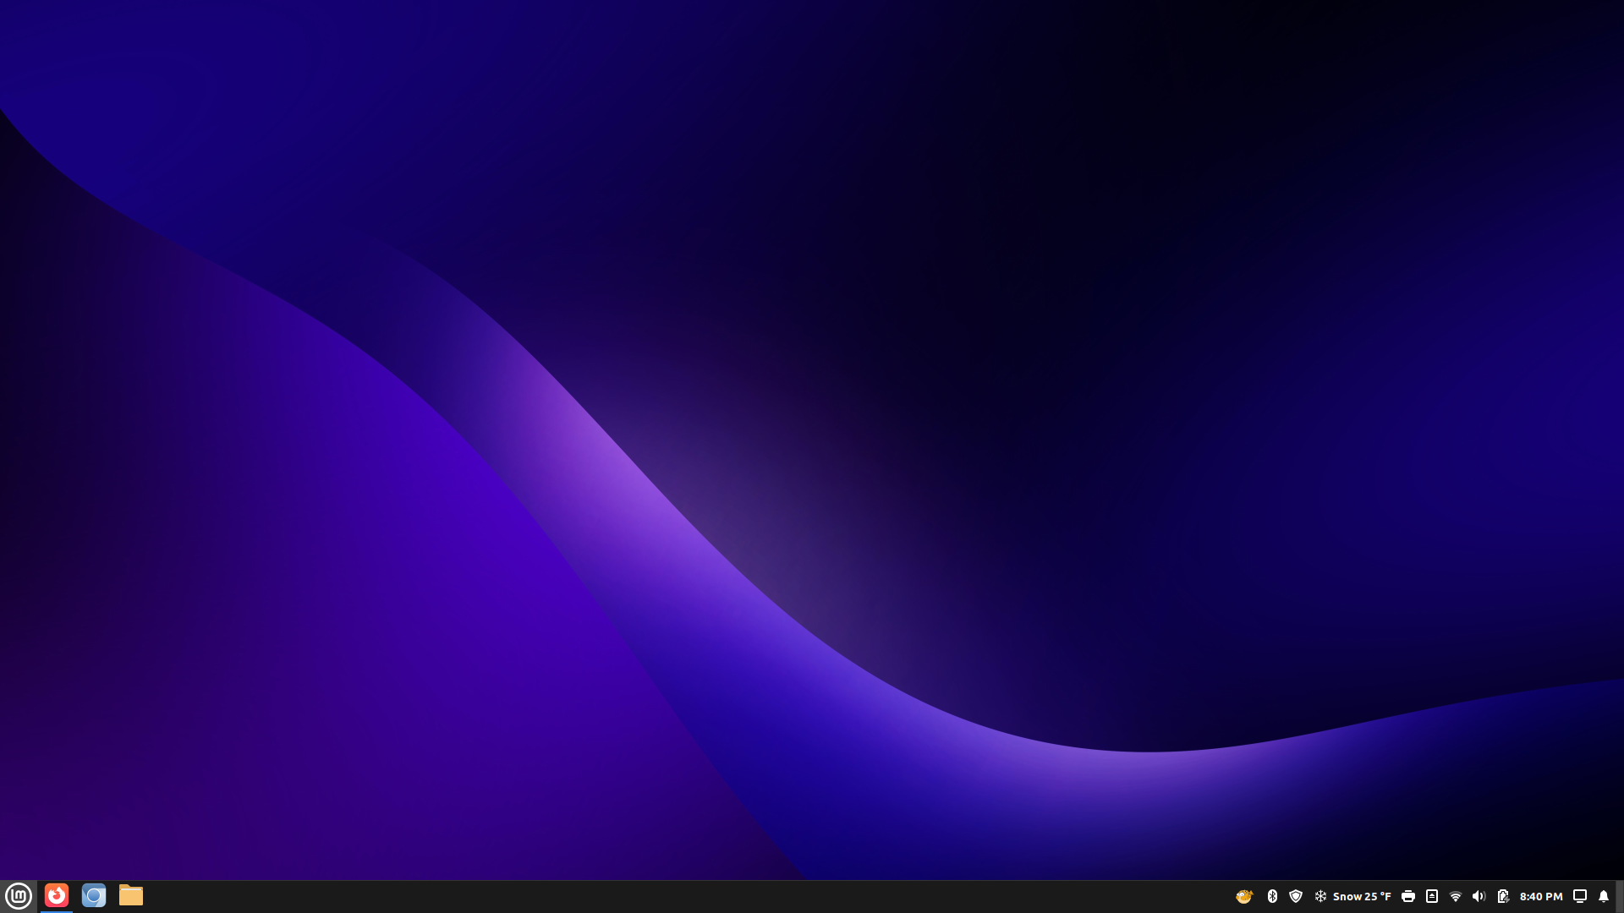1624x913 pixels.
Task: Open the sound volume applet
Action: [x=1479, y=896]
